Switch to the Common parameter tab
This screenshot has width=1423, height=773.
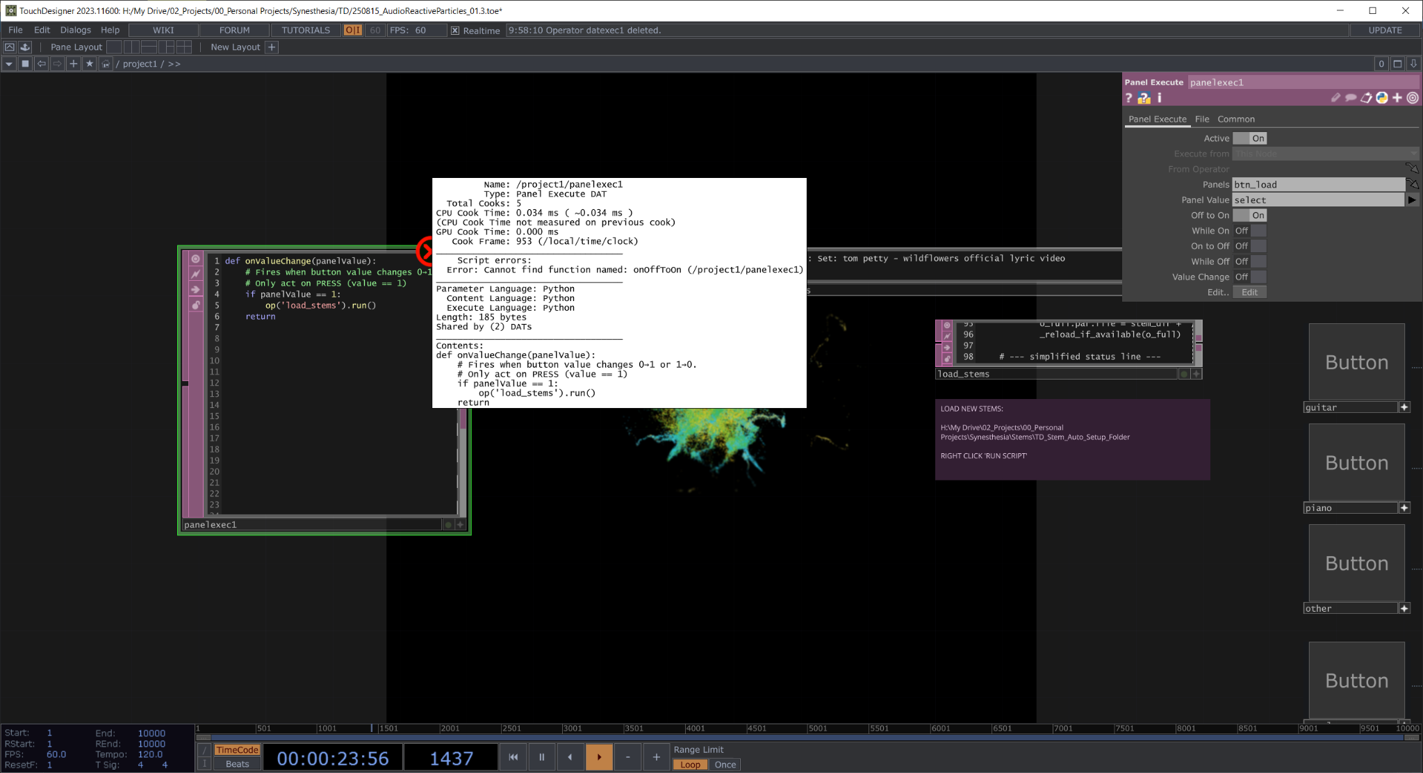point(1235,119)
